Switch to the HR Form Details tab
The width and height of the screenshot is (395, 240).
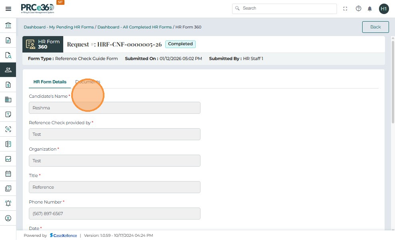[50, 82]
